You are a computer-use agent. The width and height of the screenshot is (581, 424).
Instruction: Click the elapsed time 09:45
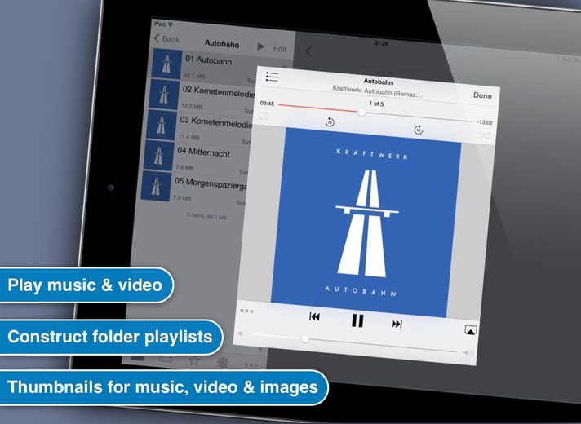(x=267, y=104)
